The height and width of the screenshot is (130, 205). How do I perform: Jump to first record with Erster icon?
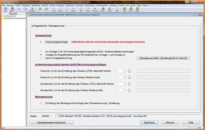click(x=54, y=9)
